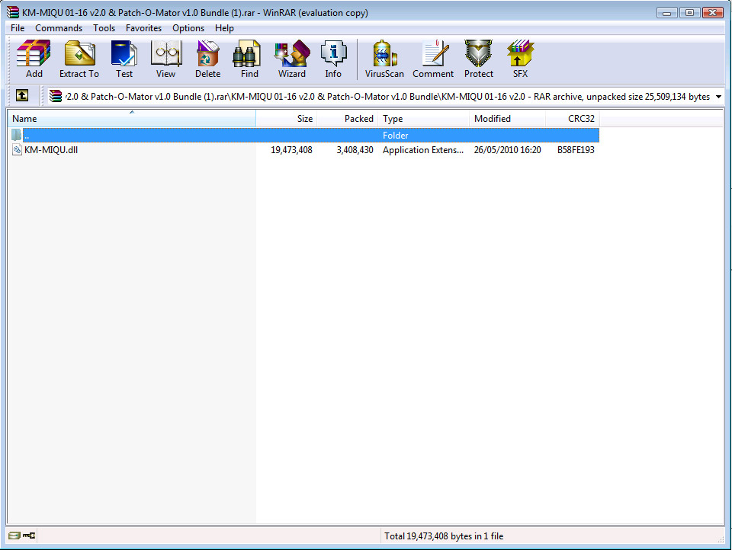Open the Tools menu
This screenshot has width=732, height=550.
104,28
